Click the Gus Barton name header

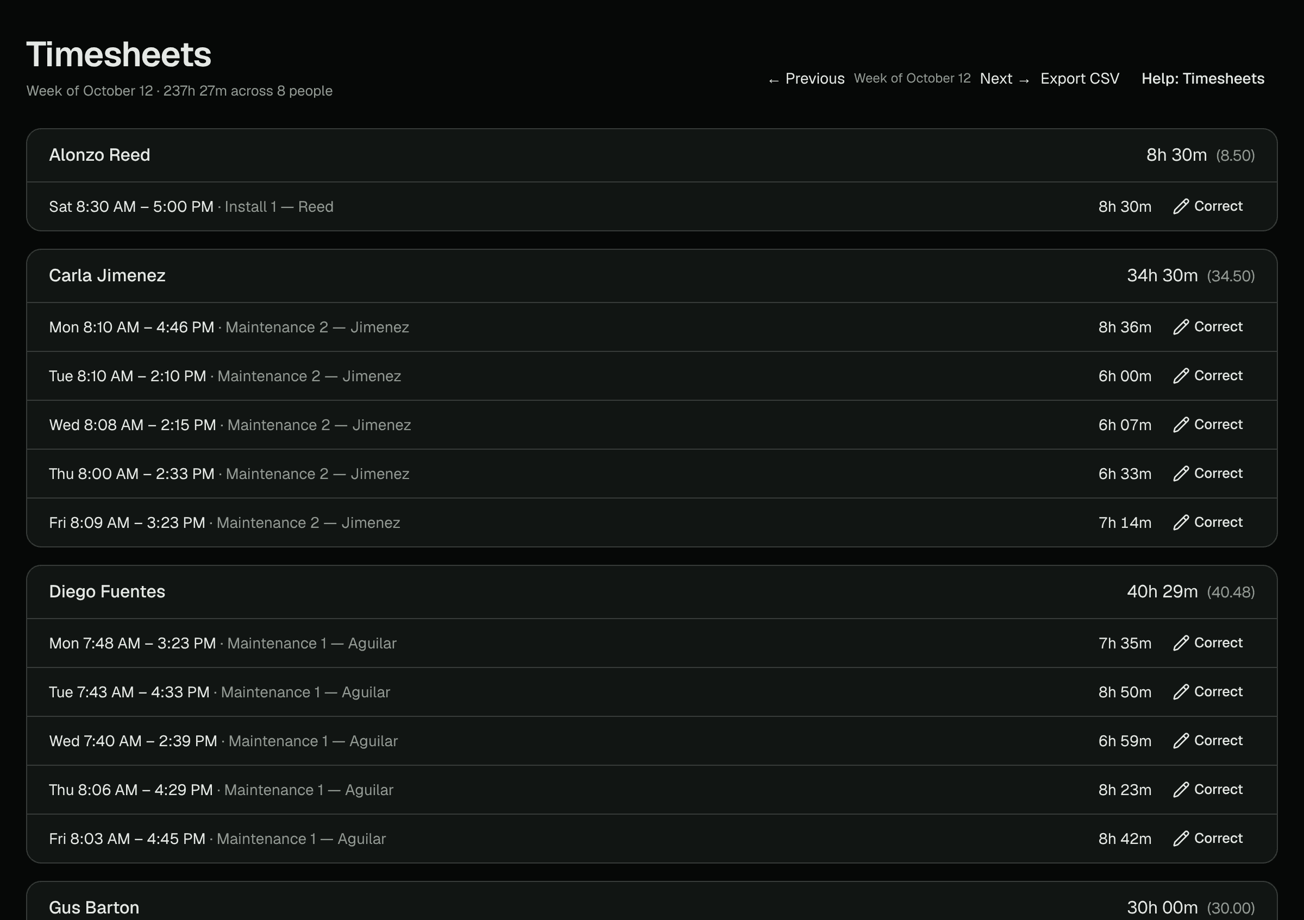pos(93,907)
